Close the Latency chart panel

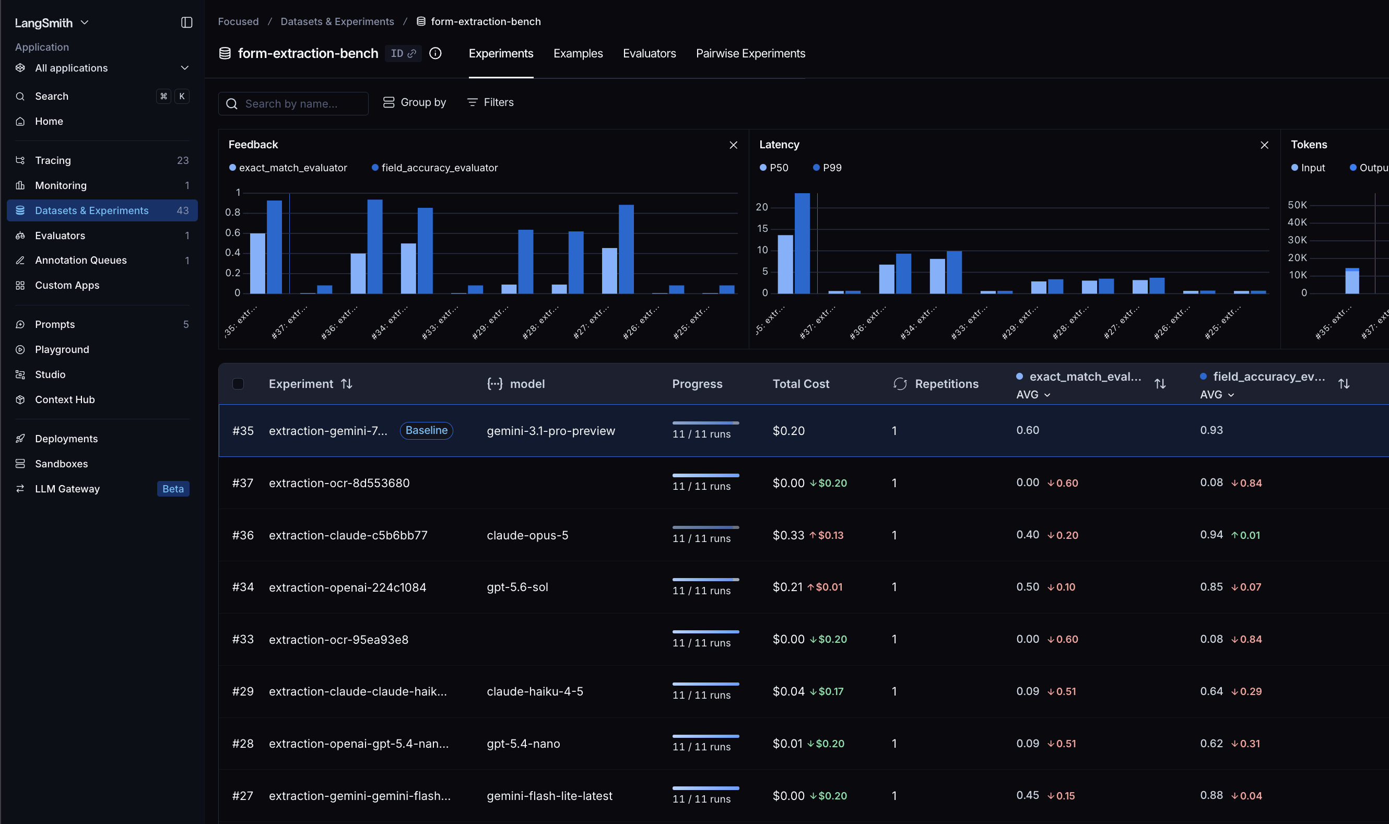pyautogui.click(x=1264, y=145)
